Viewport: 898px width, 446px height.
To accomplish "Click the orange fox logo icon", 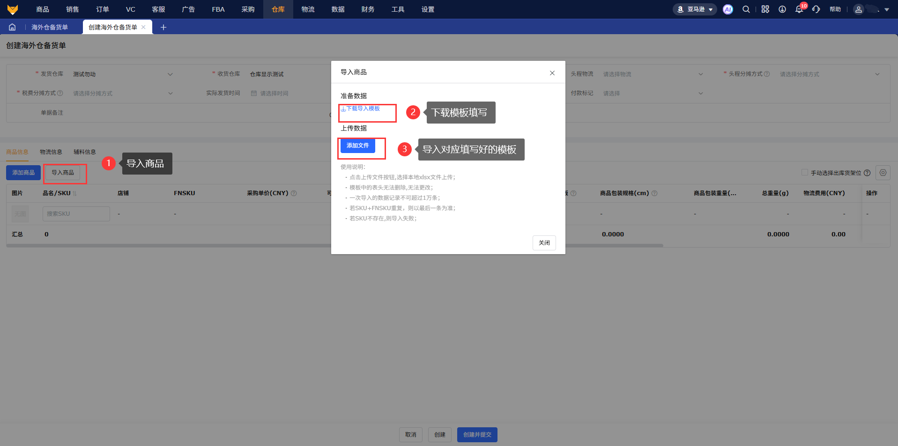I will [x=13, y=9].
